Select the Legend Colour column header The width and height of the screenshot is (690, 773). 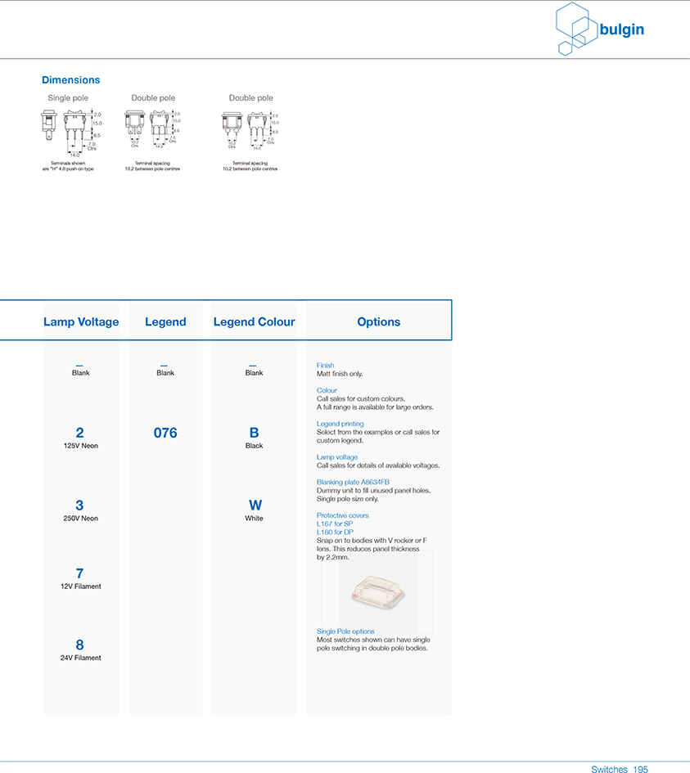tap(254, 322)
